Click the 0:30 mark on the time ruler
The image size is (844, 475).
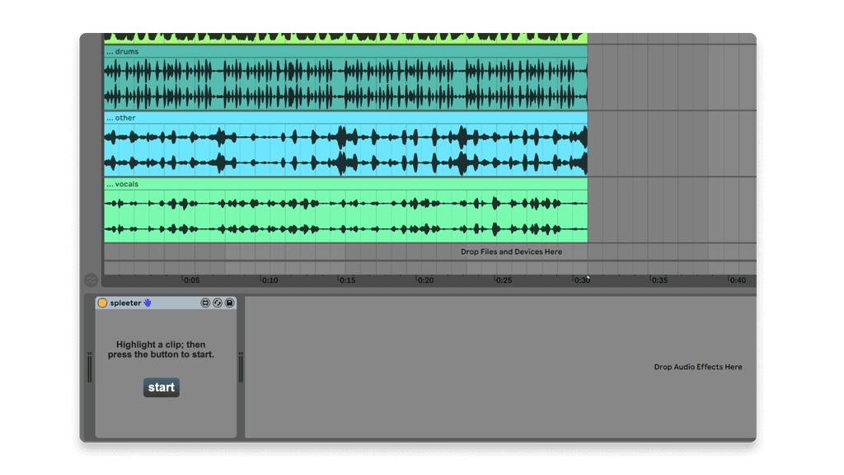(582, 280)
